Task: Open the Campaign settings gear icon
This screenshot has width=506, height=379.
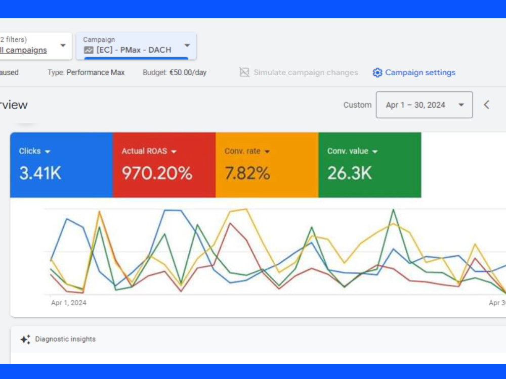Action: 377,72
